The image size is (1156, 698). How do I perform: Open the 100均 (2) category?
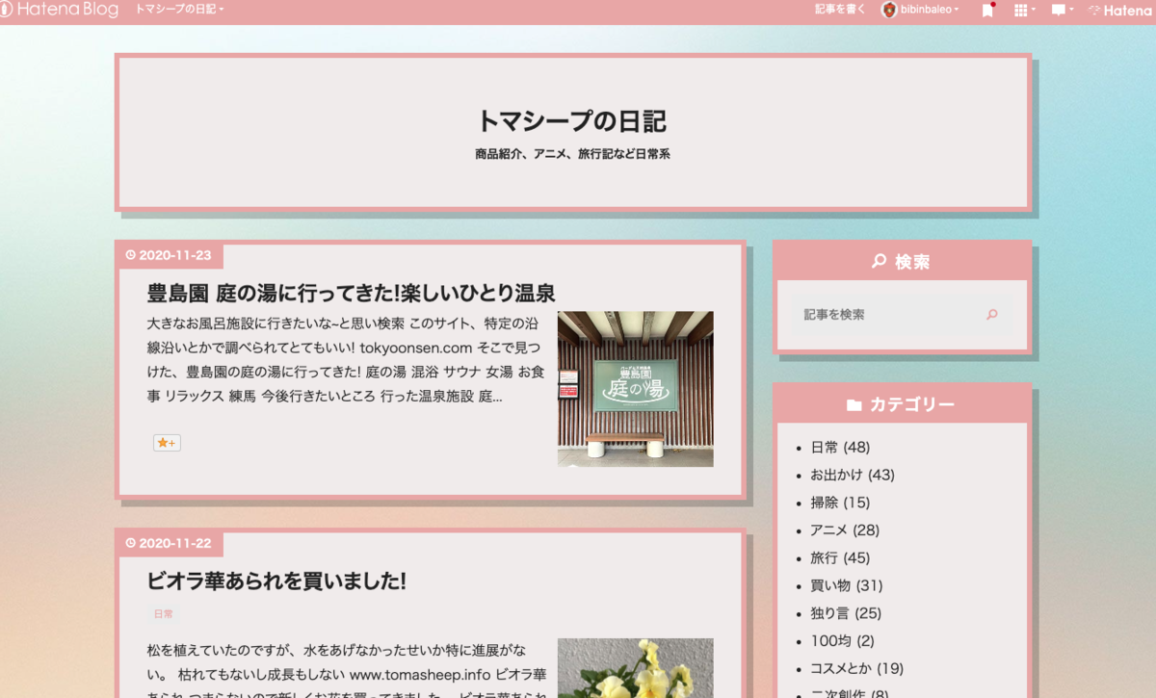pos(843,641)
